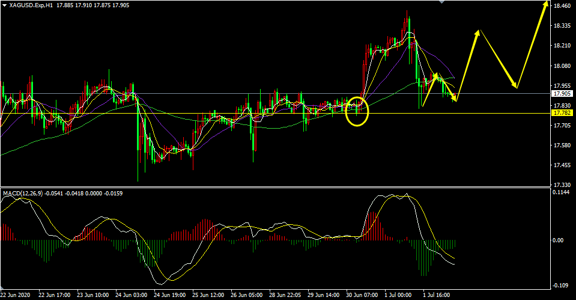
Task: Click the 23 Jun 10:00 time label
Action: [92, 295]
